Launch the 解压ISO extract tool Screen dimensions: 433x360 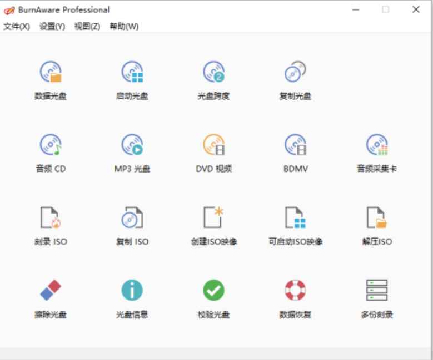click(x=377, y=218)
